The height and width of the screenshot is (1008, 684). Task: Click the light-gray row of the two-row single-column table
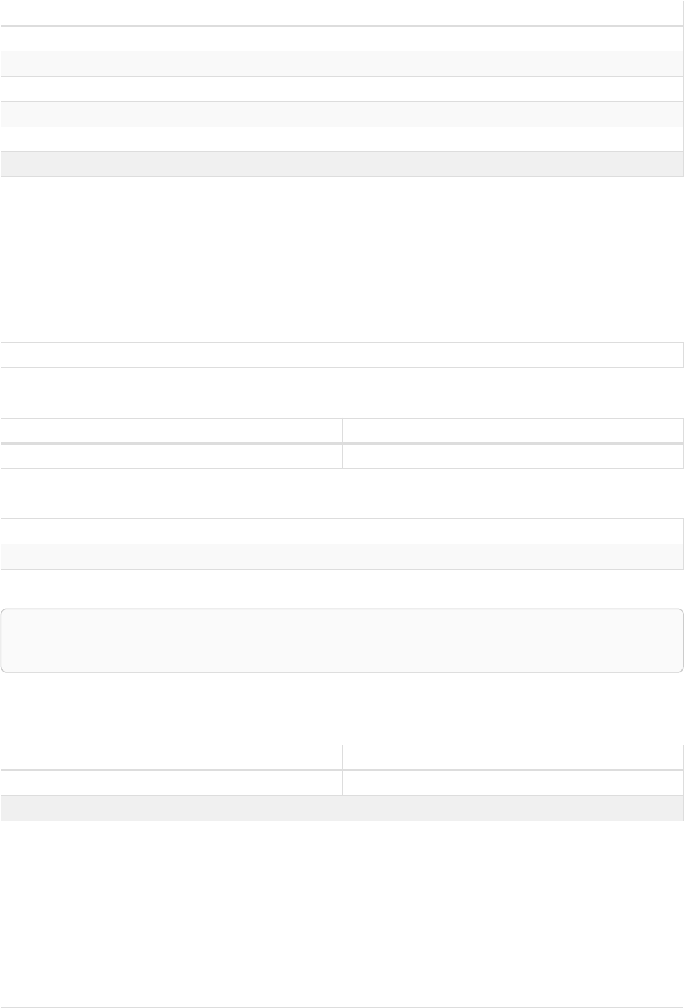pos(342,557)
